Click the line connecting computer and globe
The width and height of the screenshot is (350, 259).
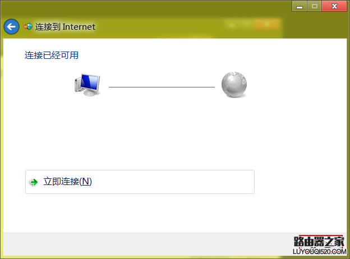[x=162, y=87]
